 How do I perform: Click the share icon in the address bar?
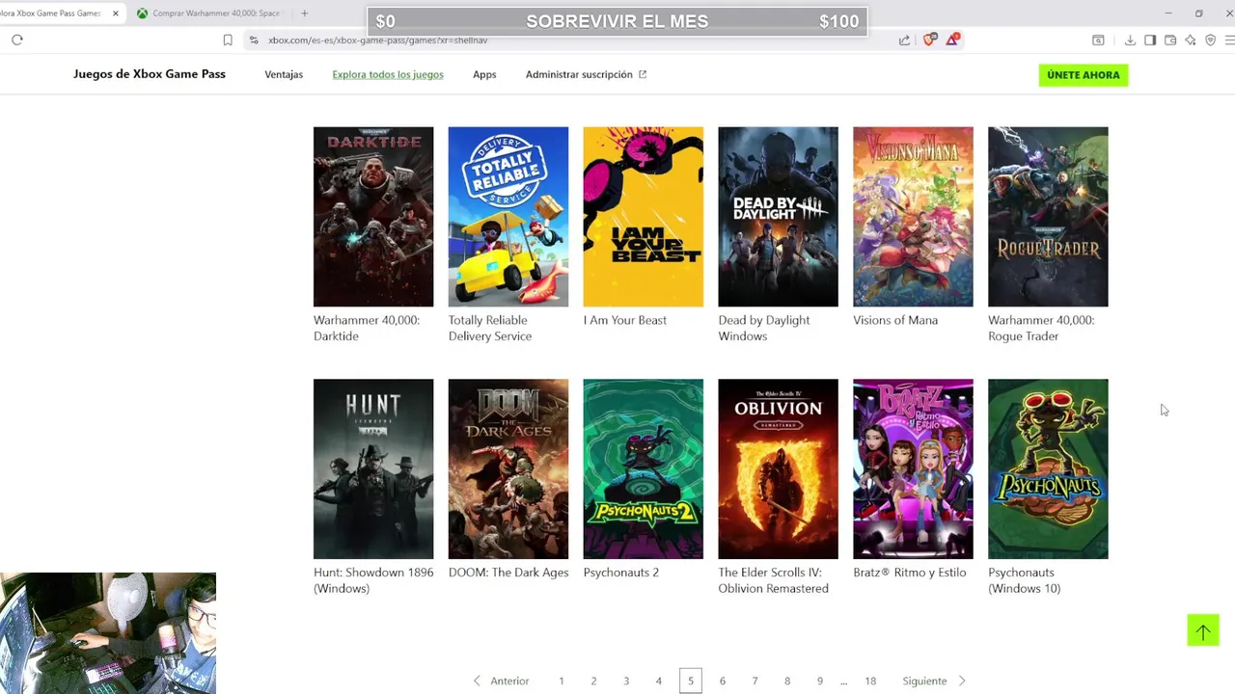pyautogui.click(x=904, y=40)
